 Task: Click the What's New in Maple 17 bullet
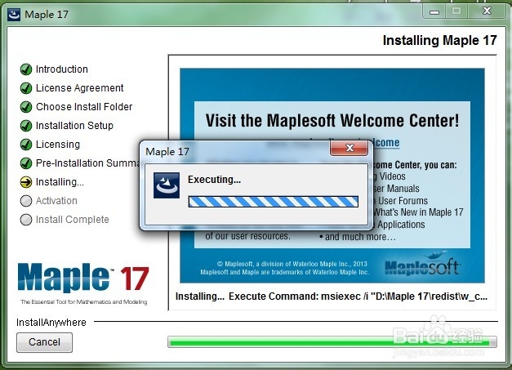[418, 212]
